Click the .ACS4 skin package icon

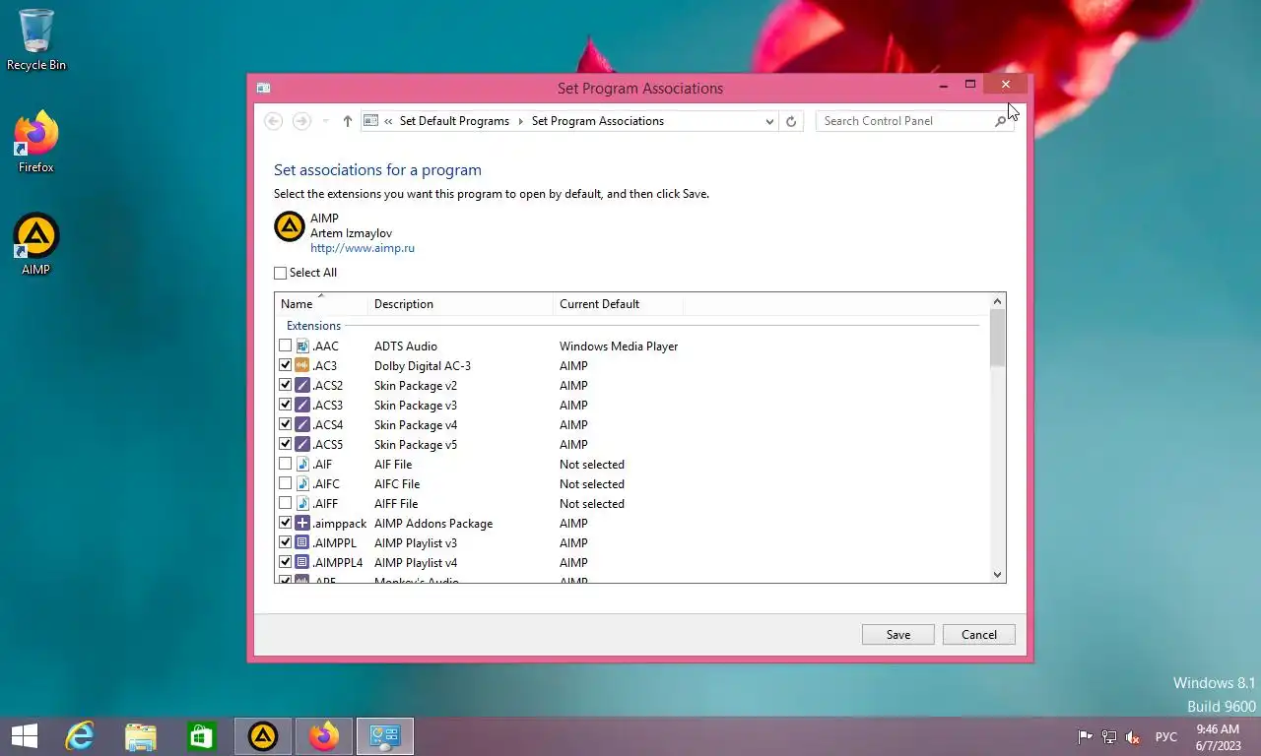pos(303,424)
